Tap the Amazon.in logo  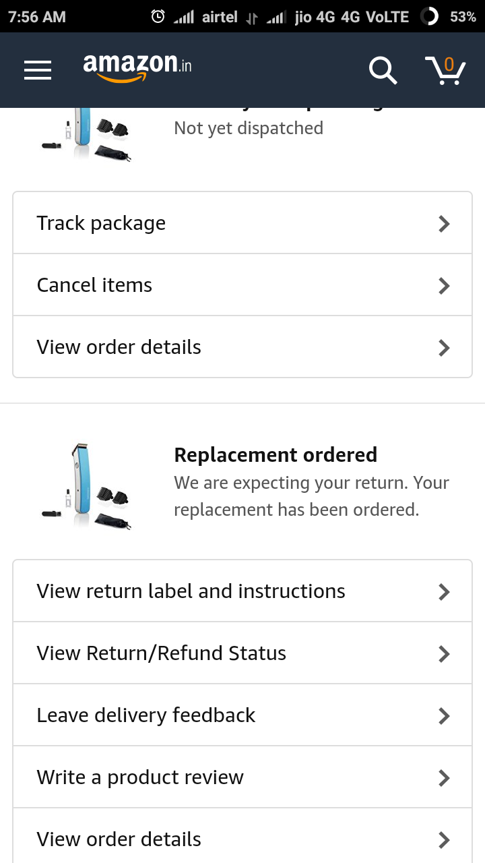pos(137,67)
